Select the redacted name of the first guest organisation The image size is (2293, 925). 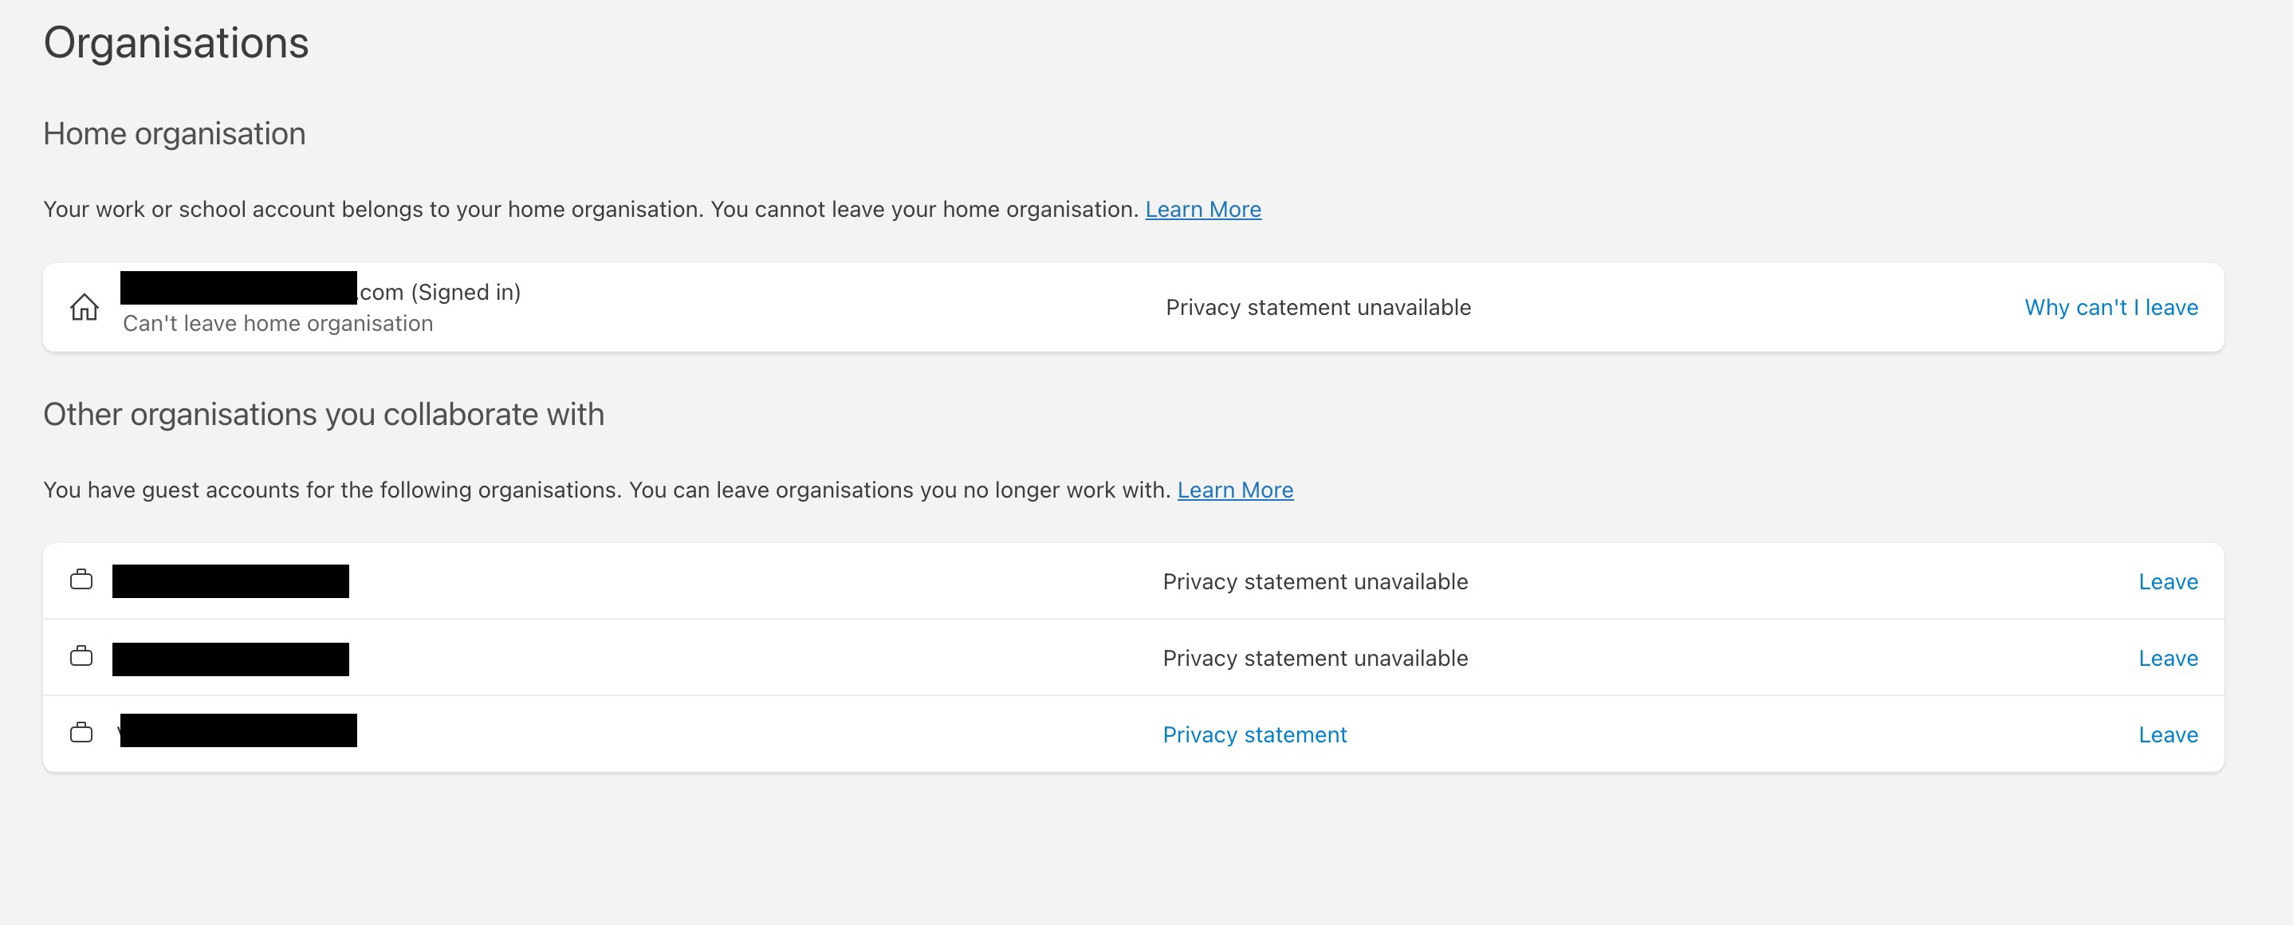pyautogui.click(x=230, y=581)
